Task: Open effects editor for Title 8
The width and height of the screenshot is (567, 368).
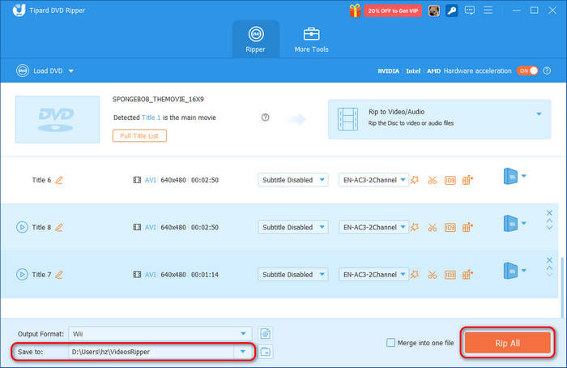Action: click(x=415, y=227)
